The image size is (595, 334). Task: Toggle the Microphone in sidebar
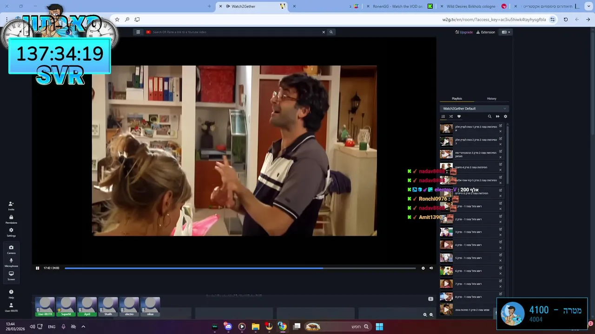[11, 262]
